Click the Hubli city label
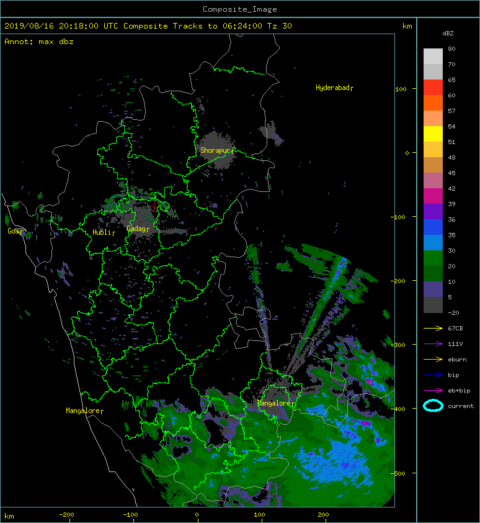Image resolution: width=480 pixels, height=523 pixels. pyautogui.click(x=104, y=232)
